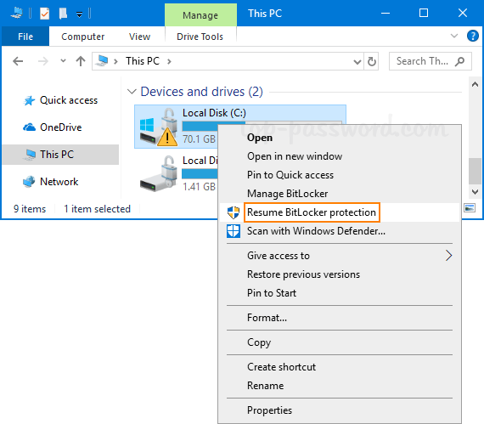Viewport: 484px width, 424px height.
Task: Go up one level with up arrow
Action: pyautogui.click(x=81, y=61)
